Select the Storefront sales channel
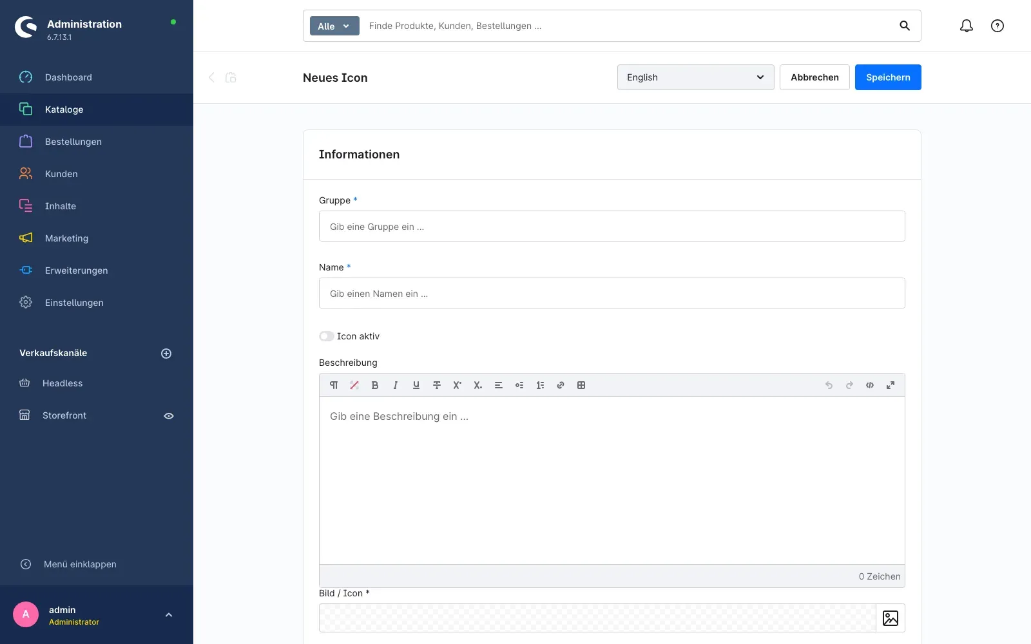1031x644 pixels. coord(64,415)
